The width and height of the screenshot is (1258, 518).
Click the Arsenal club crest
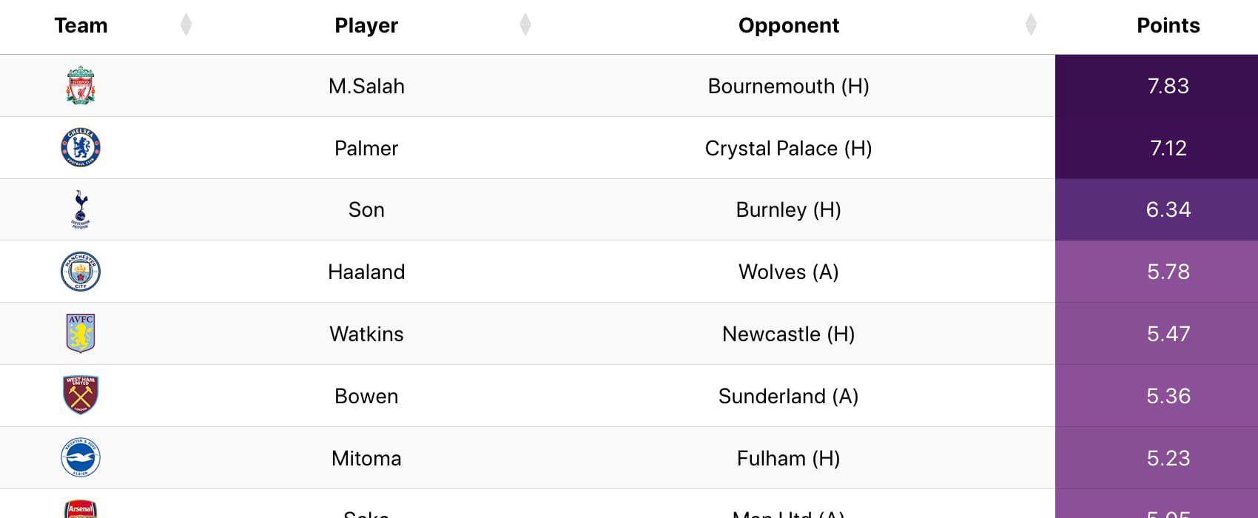81,509
